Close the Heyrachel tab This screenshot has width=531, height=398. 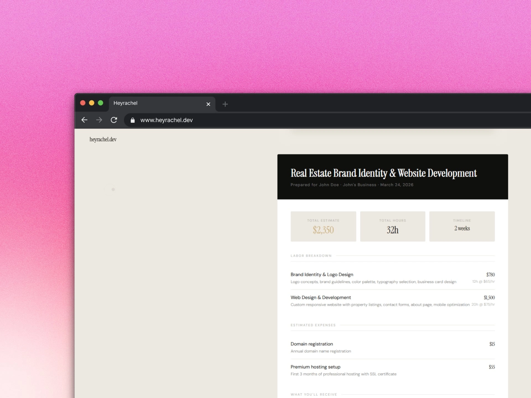(208, 104)
